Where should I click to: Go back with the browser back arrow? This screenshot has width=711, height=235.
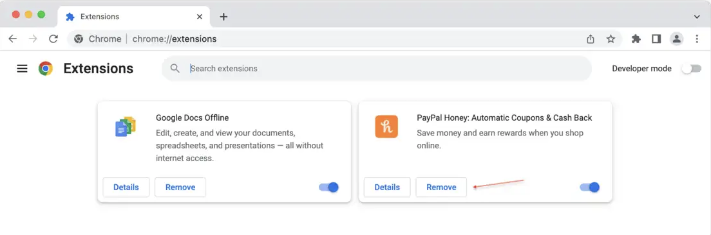point(13,39)
